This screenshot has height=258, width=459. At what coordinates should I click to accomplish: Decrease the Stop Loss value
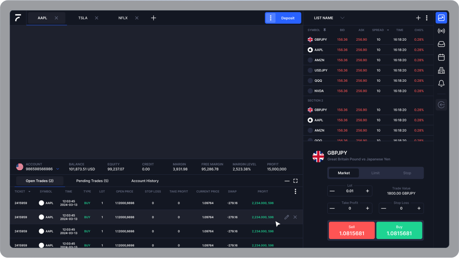384,208
